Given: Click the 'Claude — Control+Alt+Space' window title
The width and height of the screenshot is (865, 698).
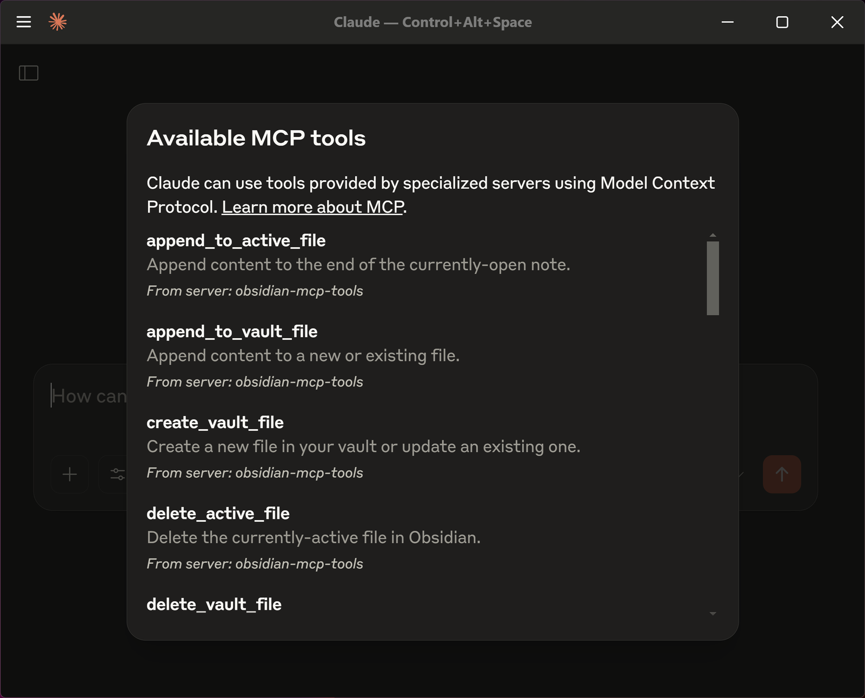Looking at the screenshot, I should point(432,22).
